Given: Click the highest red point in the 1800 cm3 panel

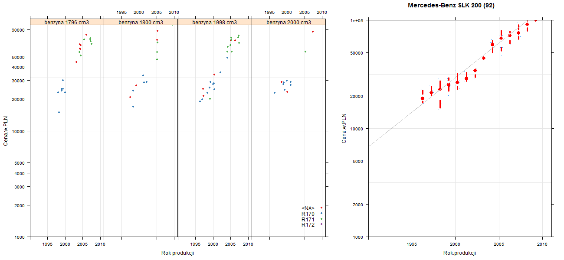Looking at the screenshot, I should (157, 31).
